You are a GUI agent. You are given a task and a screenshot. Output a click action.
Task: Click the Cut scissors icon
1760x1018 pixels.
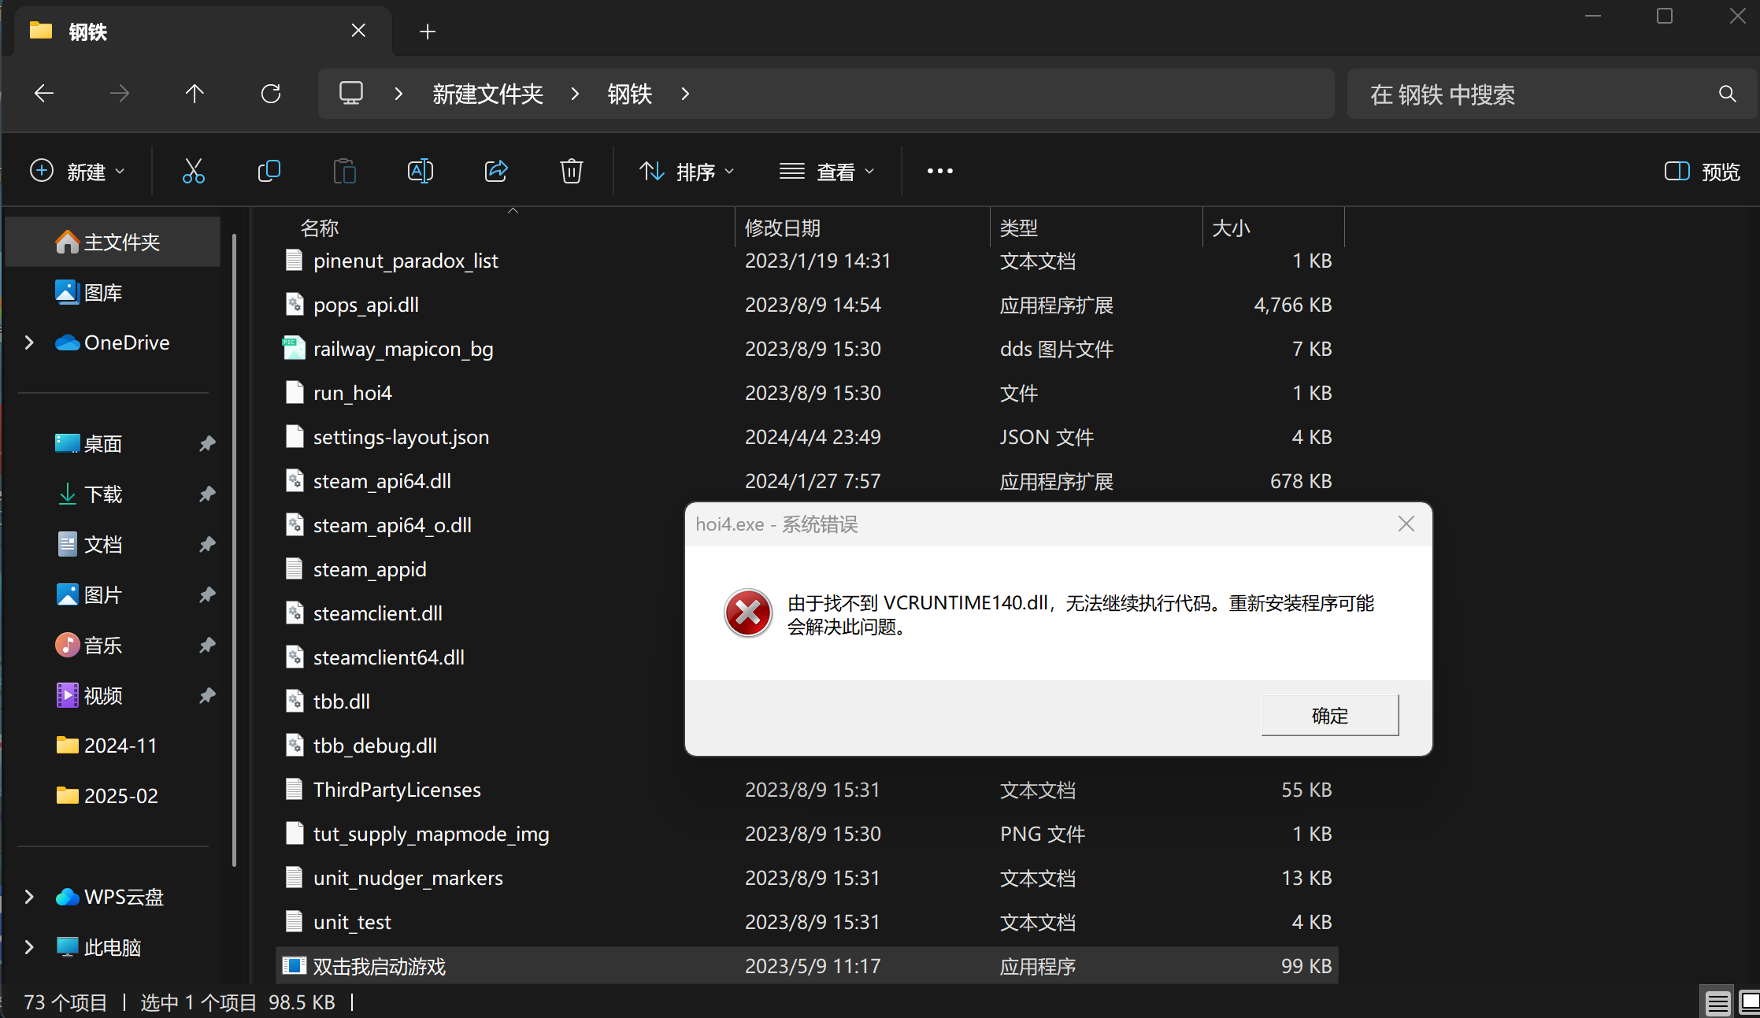pos(193,171)
